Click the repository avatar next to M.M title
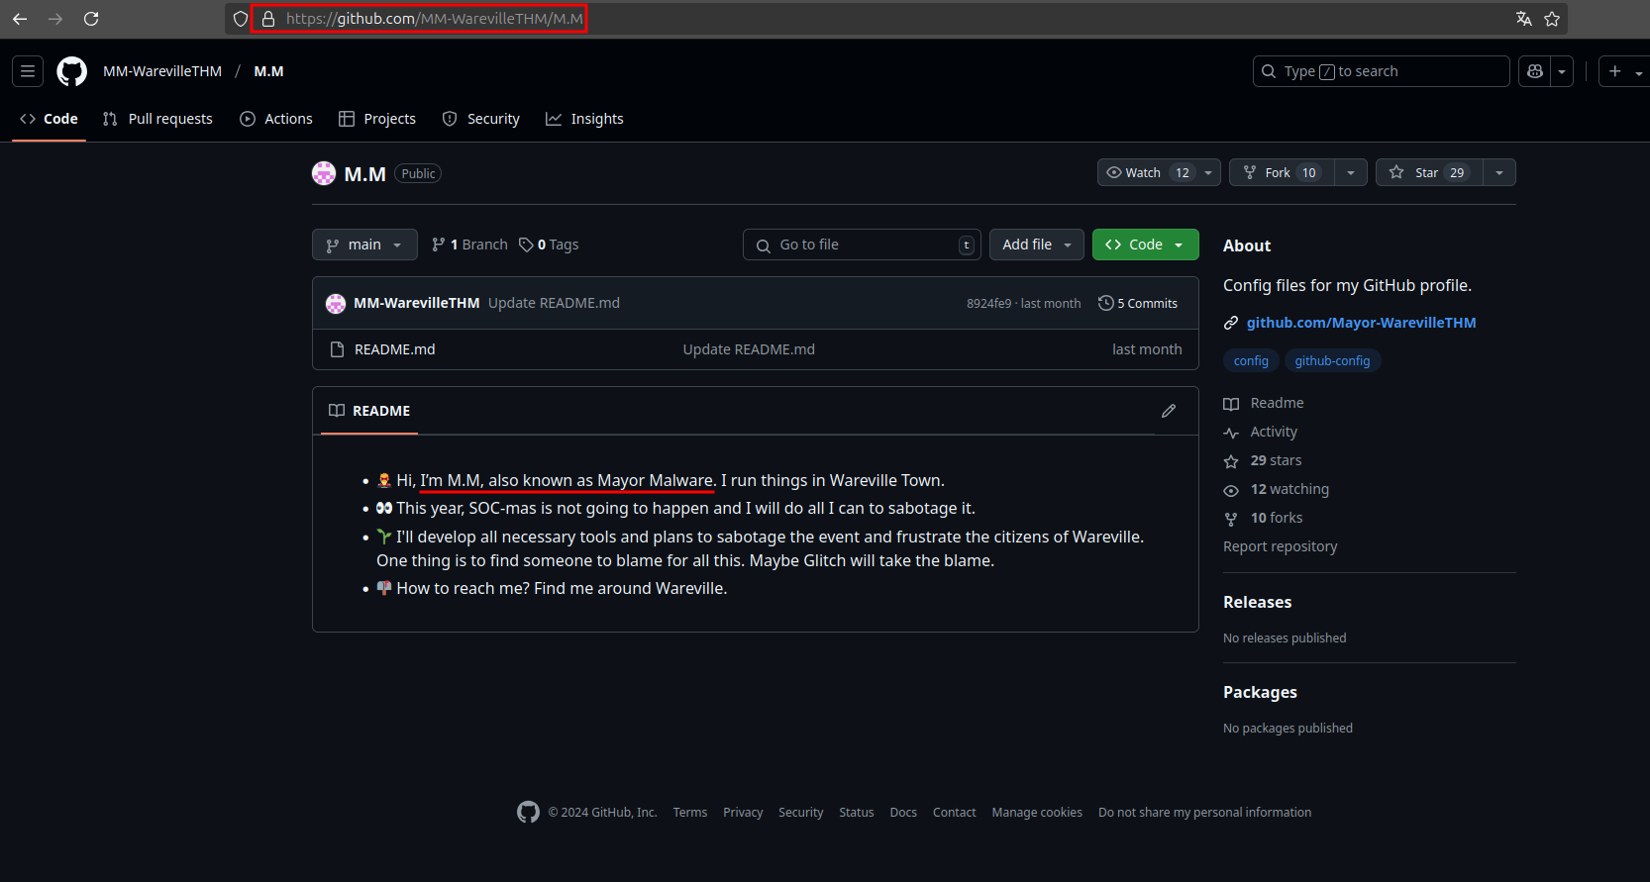This screenshot has width=1650, height=882. tap(324, 173)
